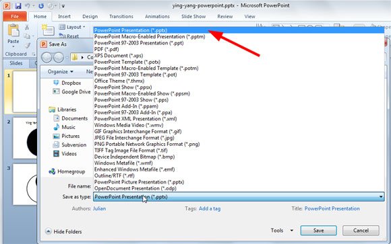This screenshot has width=391, height=244.
Task: Click the Copy icon in Clipboard group
Action: pyautogui.click(x=27, y=36)
